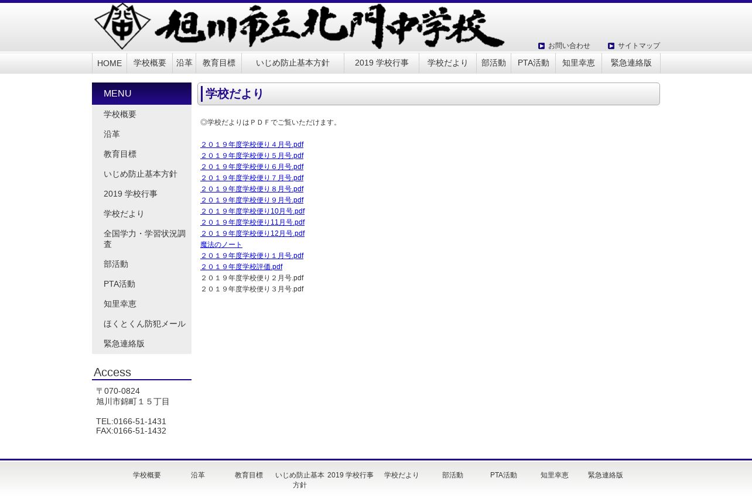Click 学校概要 in the footer navigation
Screen dimensions: 752x502
click(x=147, y=475)
